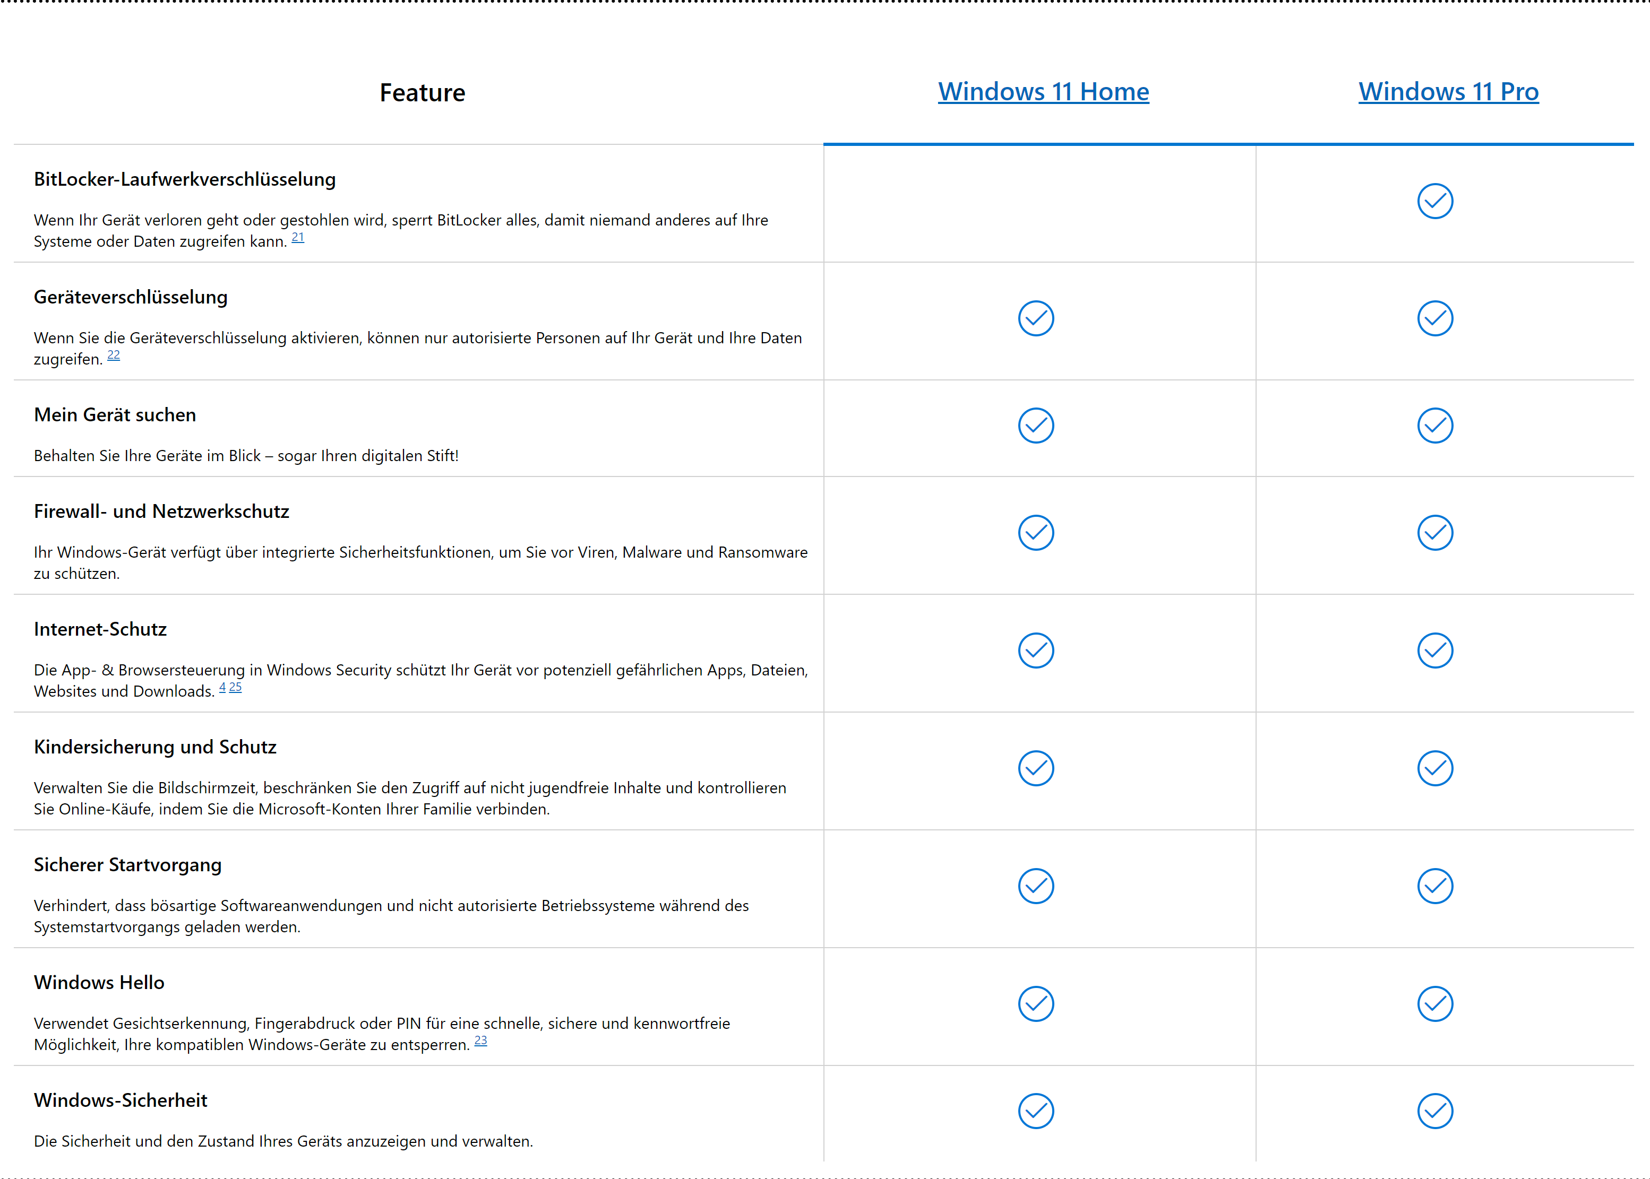
Task: Click Windows-Sicherheit checkmark under Home
Action: click(x=1036, y=1111)
